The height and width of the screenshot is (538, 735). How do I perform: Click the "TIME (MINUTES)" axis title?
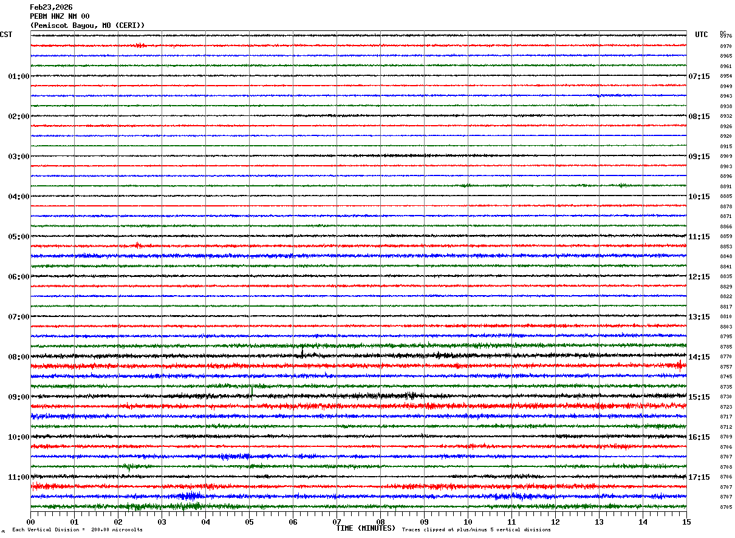point(366,528)
